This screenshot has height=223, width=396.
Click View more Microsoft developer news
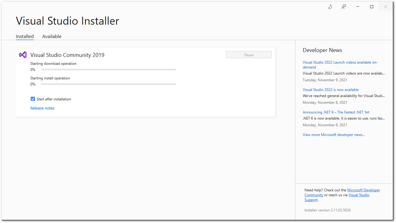[x=334, y=135]
